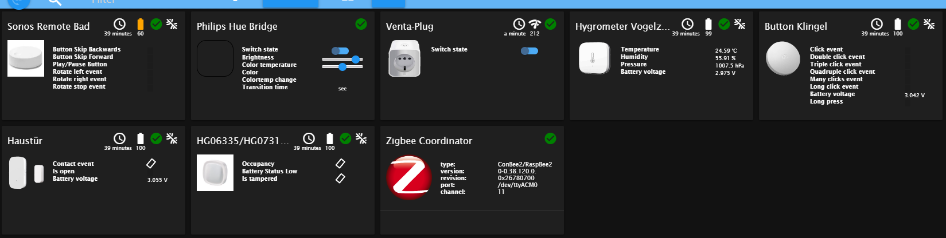
Task: Select the Philips Hue Bridge card title
Action: (x=237, y=26)
